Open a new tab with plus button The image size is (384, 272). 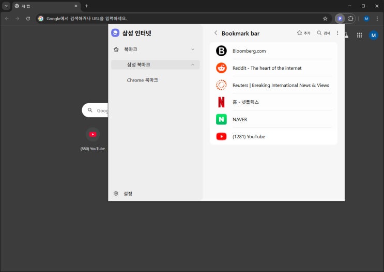[86, 6]
